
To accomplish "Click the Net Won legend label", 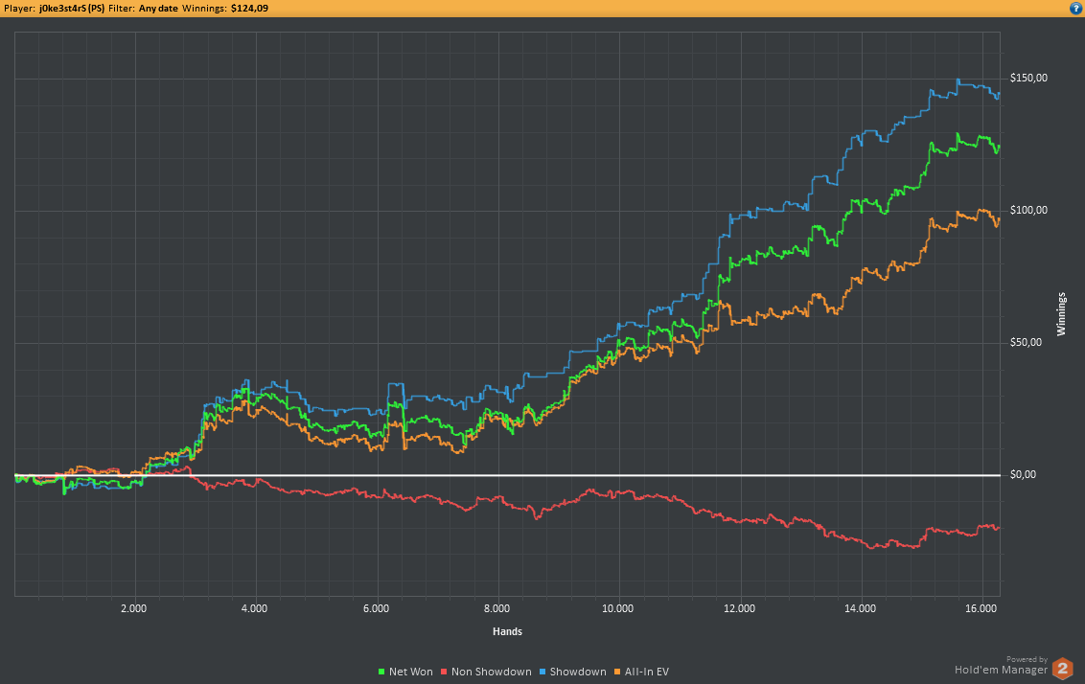I will click(411, 672).
